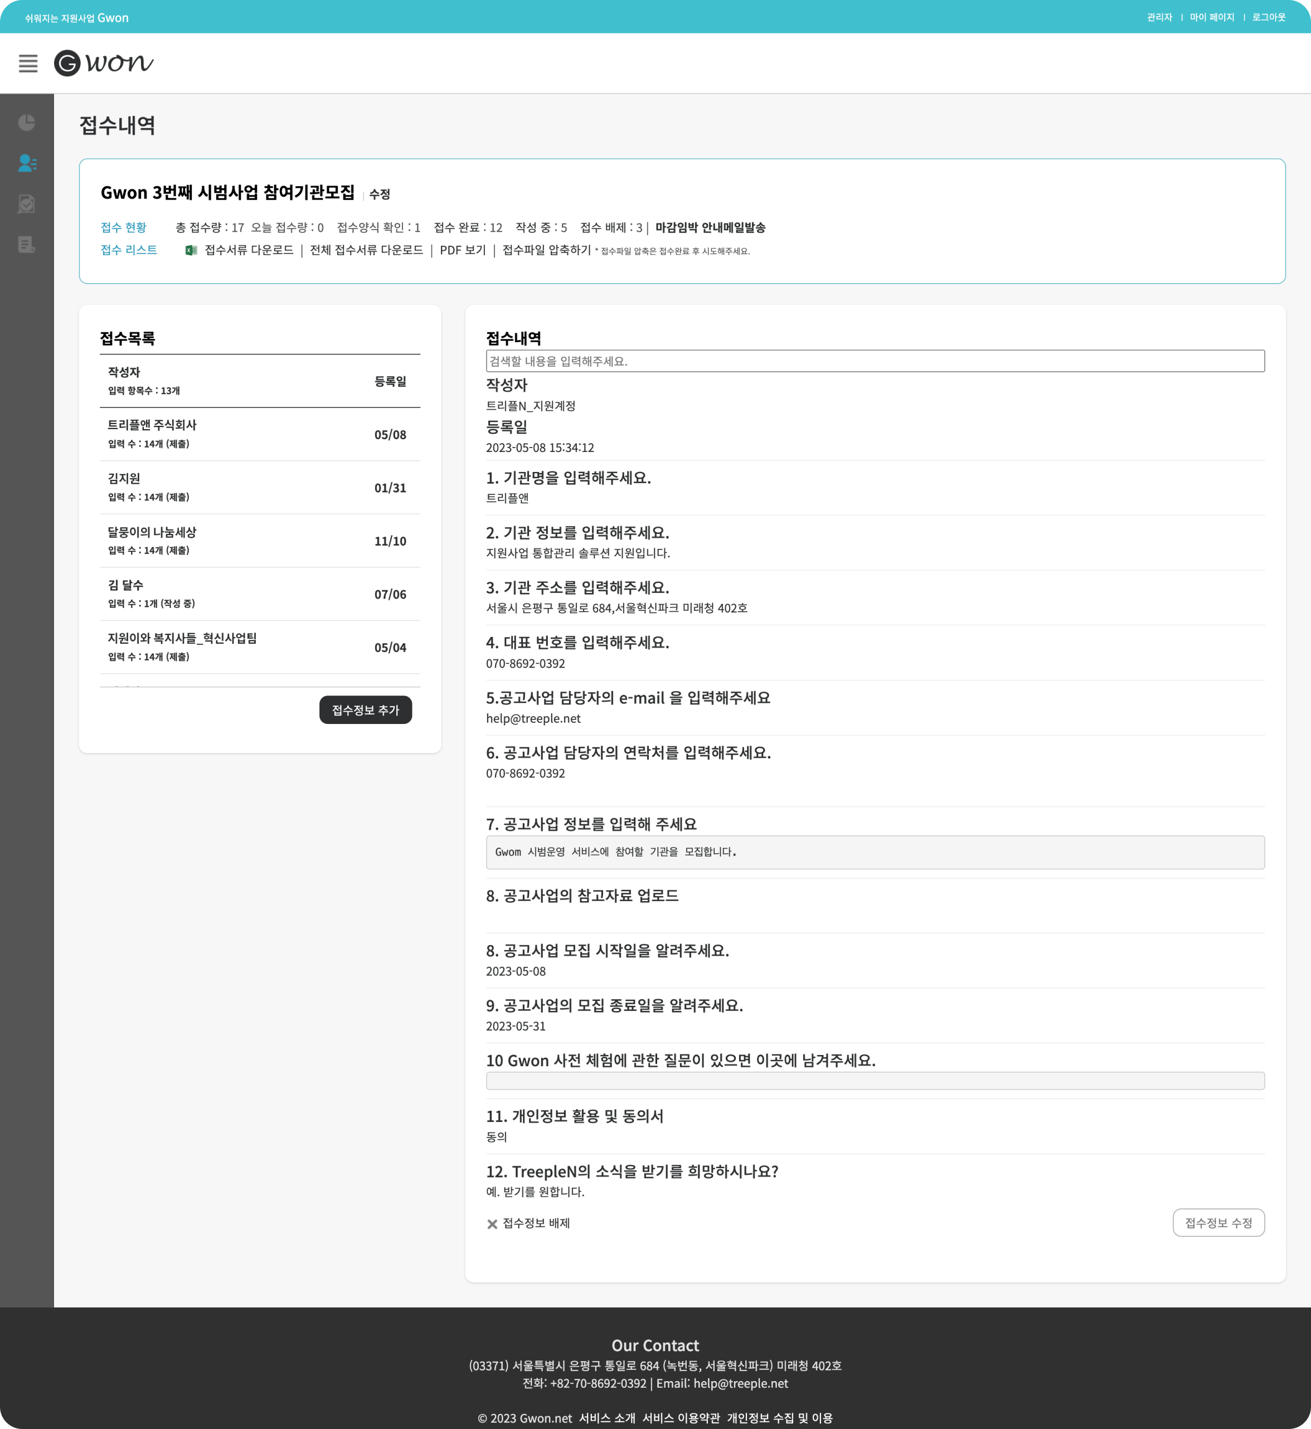This screenshot has height=1429, width=1311.
Task: Click the Excel icon beside 접수서류 다운로드
Action: tap(191, 250)
